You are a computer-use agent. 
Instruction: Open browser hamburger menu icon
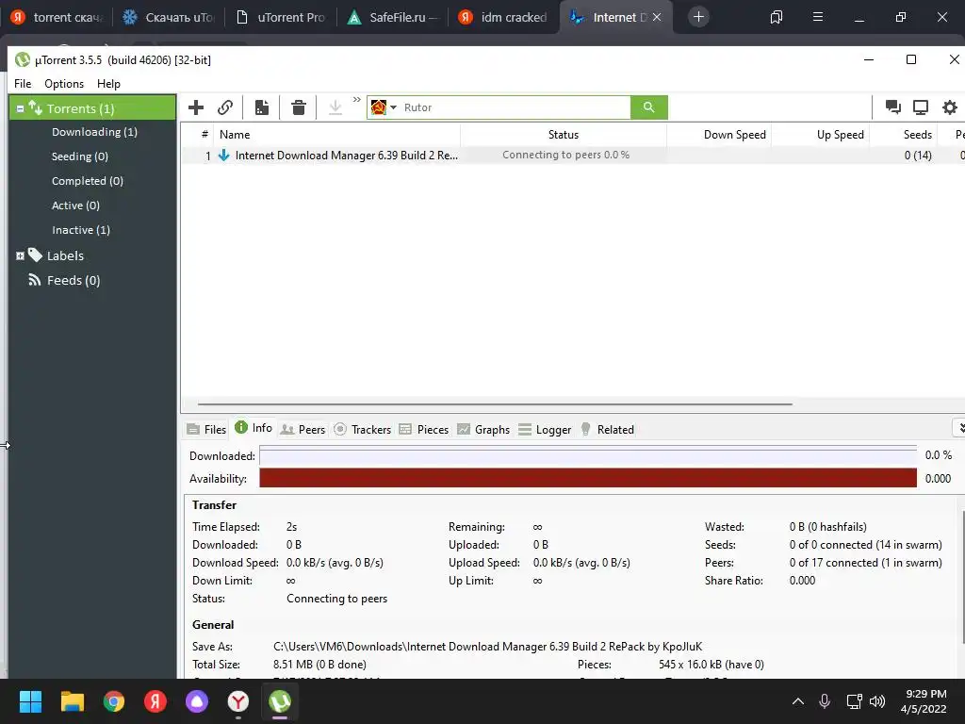click(x=818, y=17)
